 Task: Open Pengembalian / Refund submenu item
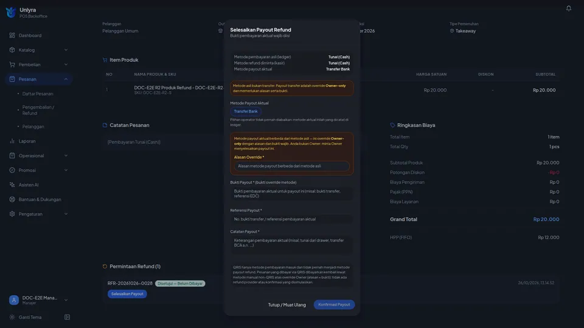tap(39, 110)
